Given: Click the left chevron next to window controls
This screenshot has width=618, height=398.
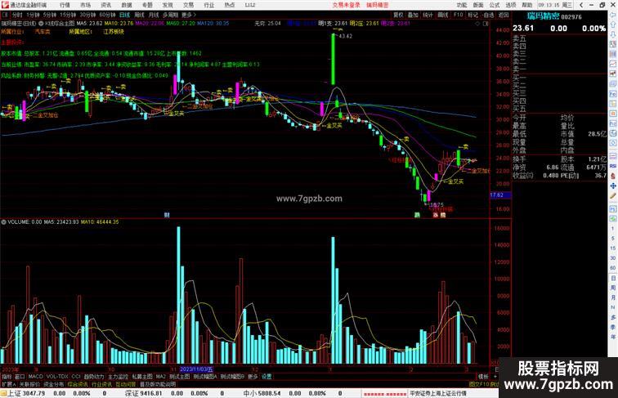Looking at the screenshot, I should pyautogui.click(x=581, y=5).
